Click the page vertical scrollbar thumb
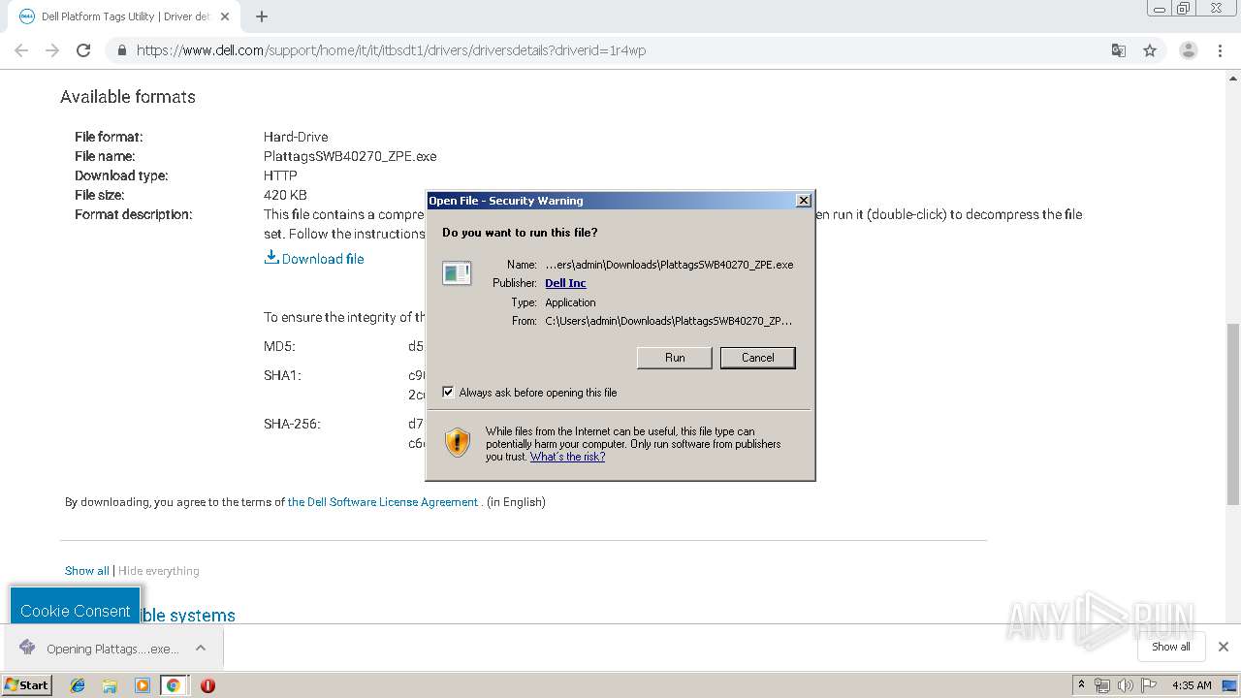This screenshot has width=1241, height=698. (x=1233, y=415)
